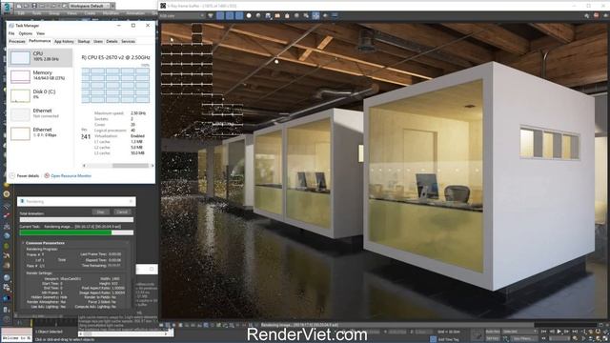Switch to alpha channel white circle icon
Screen dimensions: 610x343
point(249,15)
